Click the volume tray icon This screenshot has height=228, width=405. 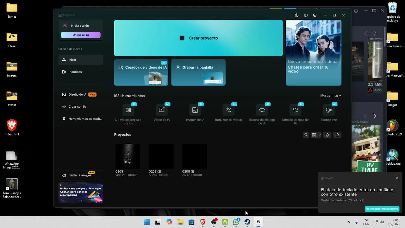point(382,222)
